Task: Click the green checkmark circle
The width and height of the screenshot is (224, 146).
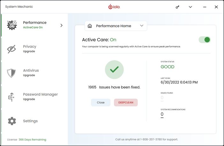Action: click(114, 70)
